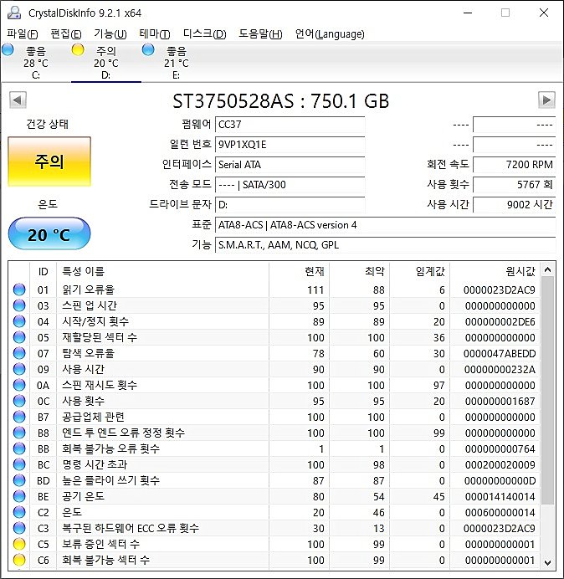
Task: Click the standard field ATA8-ACS version 4
Action: point(385,225)
